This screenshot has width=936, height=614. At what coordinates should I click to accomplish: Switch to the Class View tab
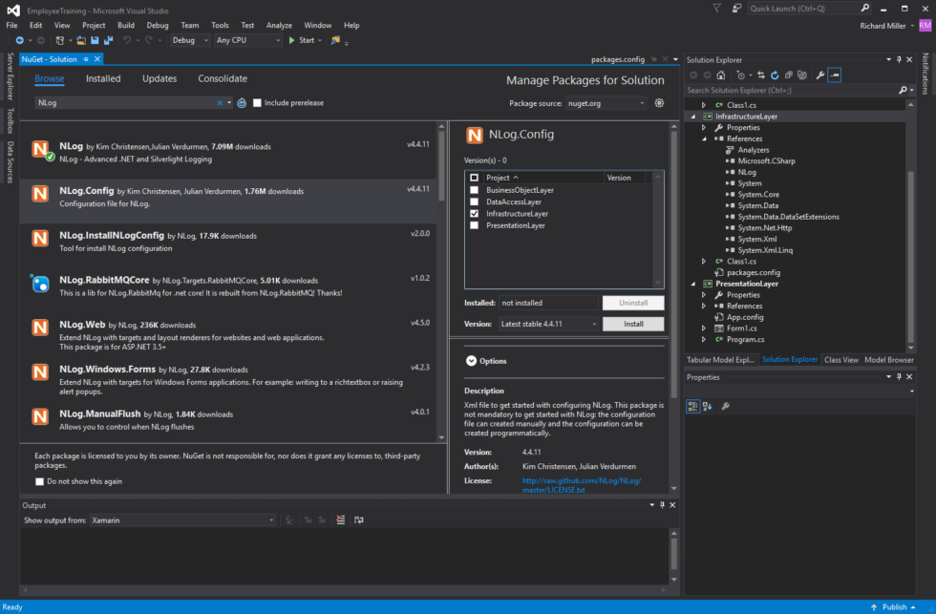pos(841,360)
